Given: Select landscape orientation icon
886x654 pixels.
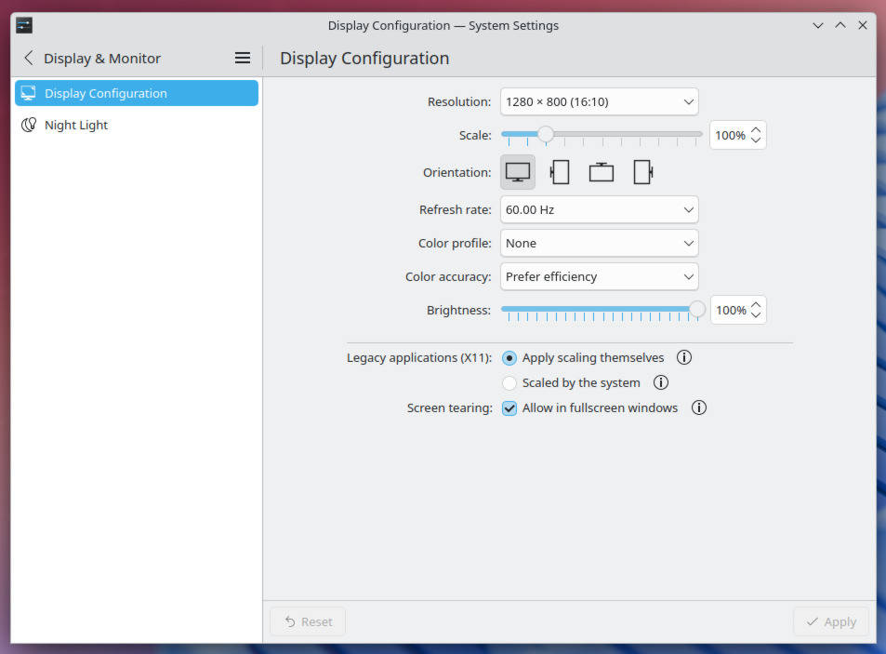Looking at the screenshot, I should 518,171.
